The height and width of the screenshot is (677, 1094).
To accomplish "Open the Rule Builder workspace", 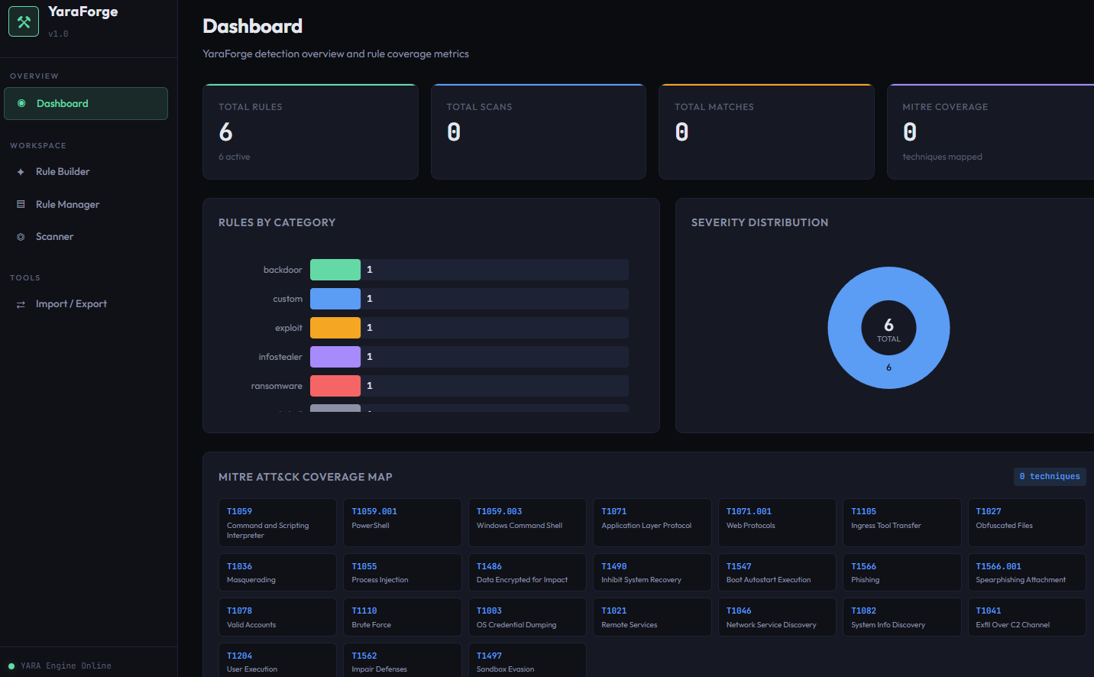I will [x=61, y=171].
